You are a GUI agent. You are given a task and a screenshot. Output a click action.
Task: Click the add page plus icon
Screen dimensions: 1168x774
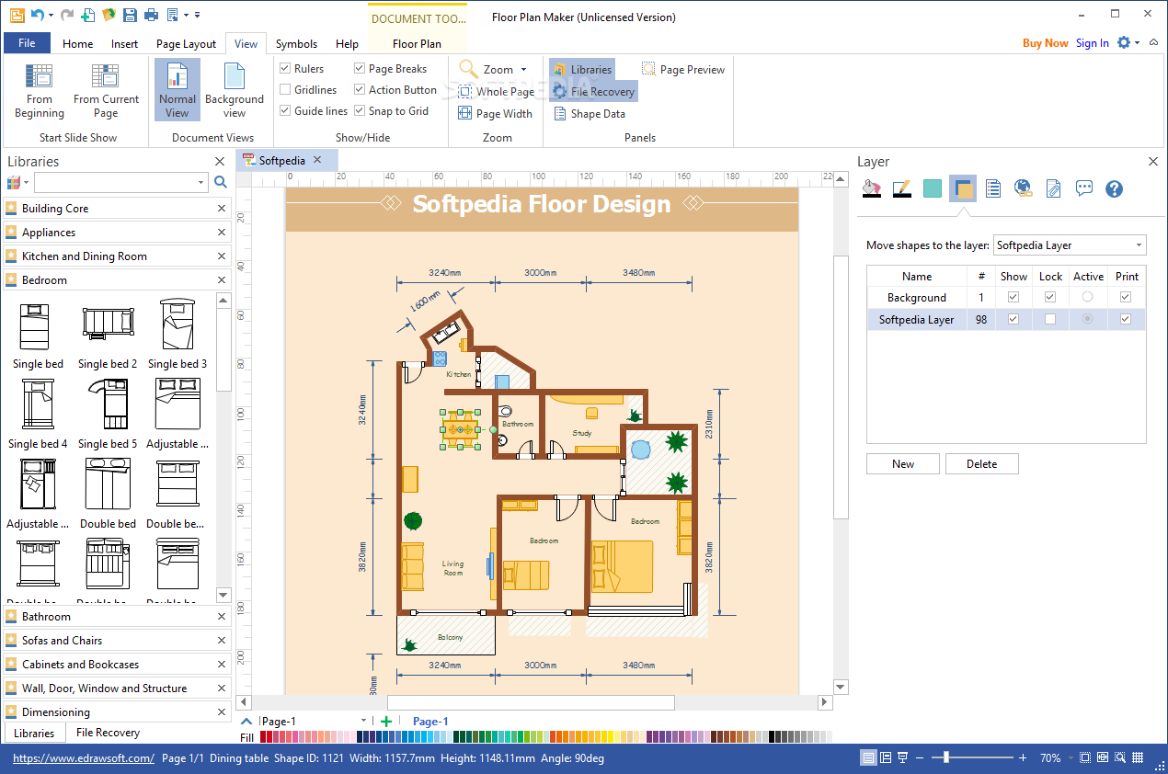386,722
